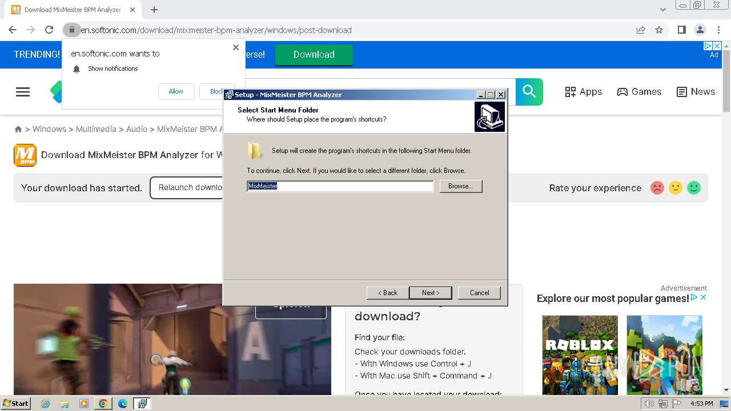Close the top banner ad

(x=717, y=46)
